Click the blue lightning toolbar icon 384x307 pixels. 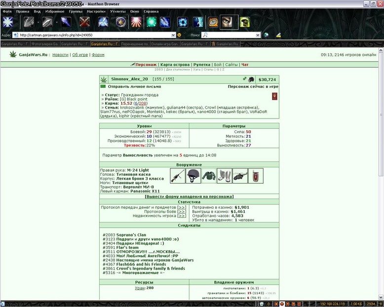click(165, 22)
